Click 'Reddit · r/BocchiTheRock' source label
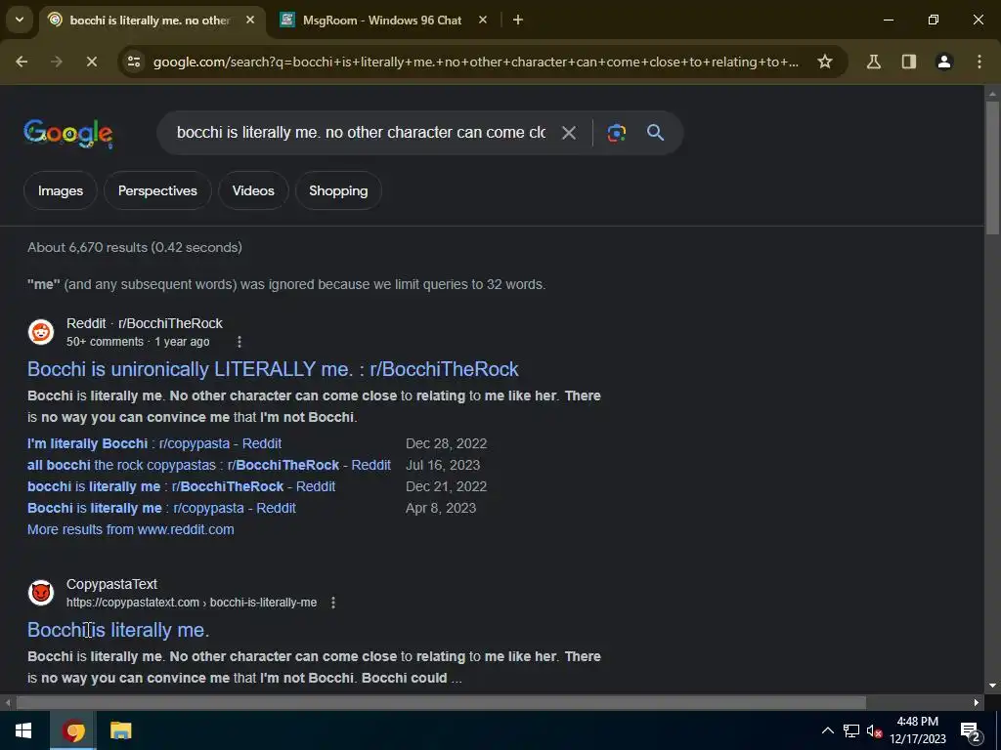This screenshot has width=1001, height=750. (x=145, y=323)
